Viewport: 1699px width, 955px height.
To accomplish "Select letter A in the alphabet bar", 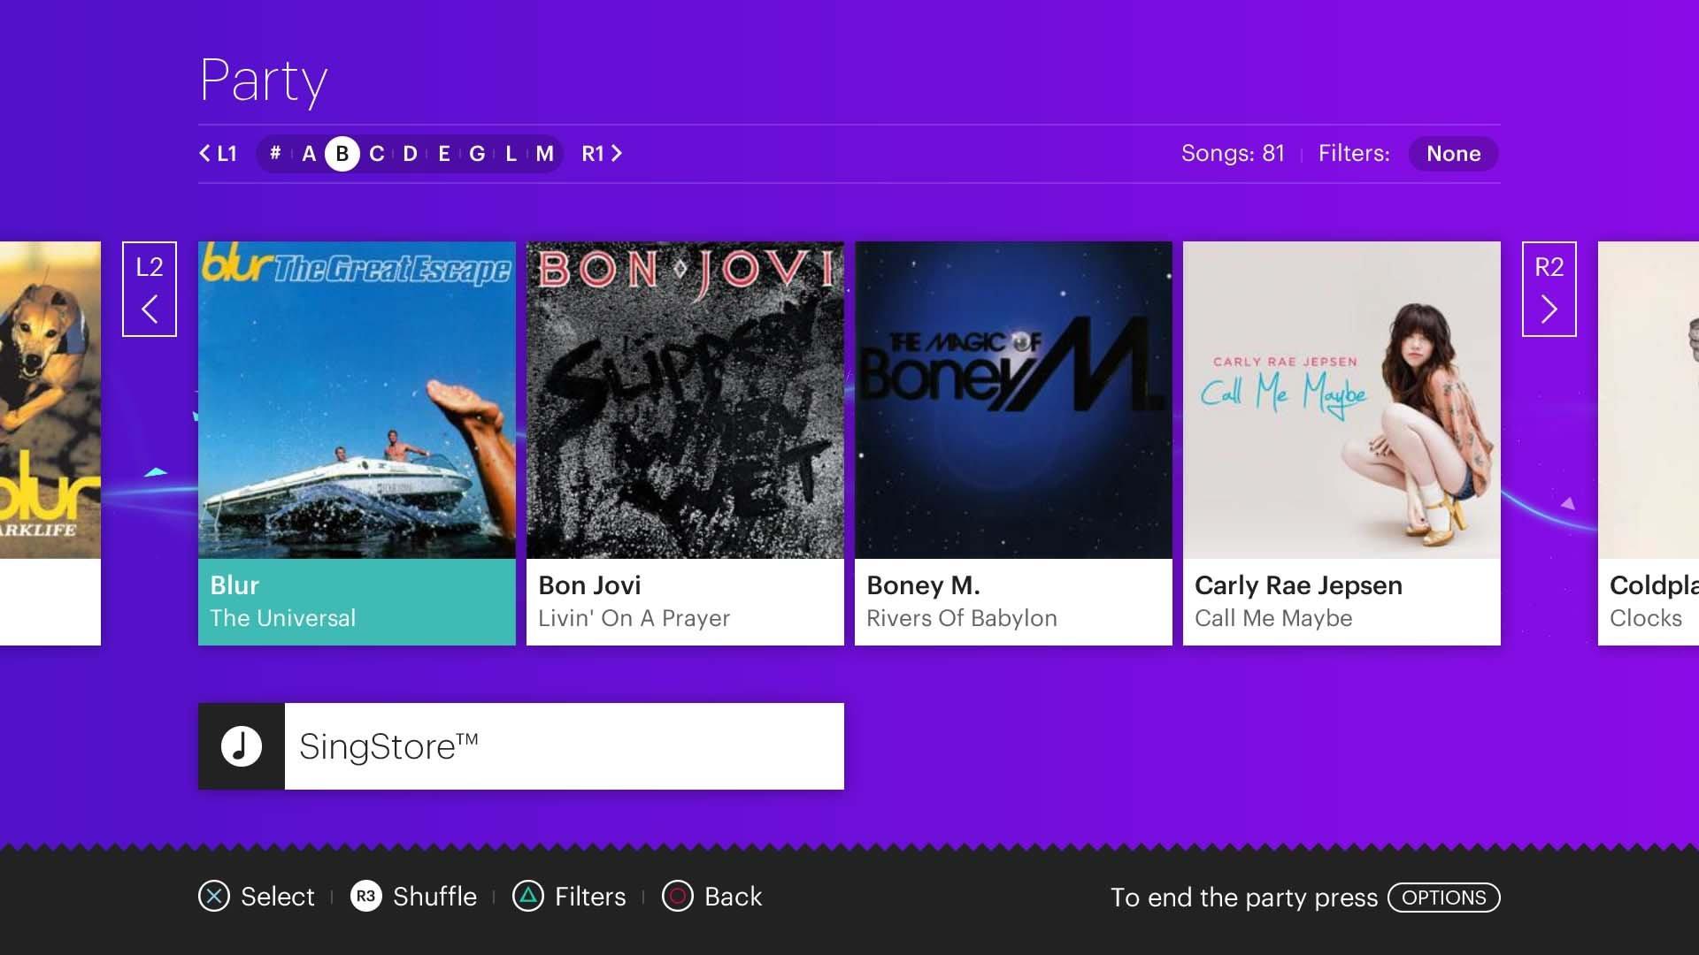I will click(309, 153).
